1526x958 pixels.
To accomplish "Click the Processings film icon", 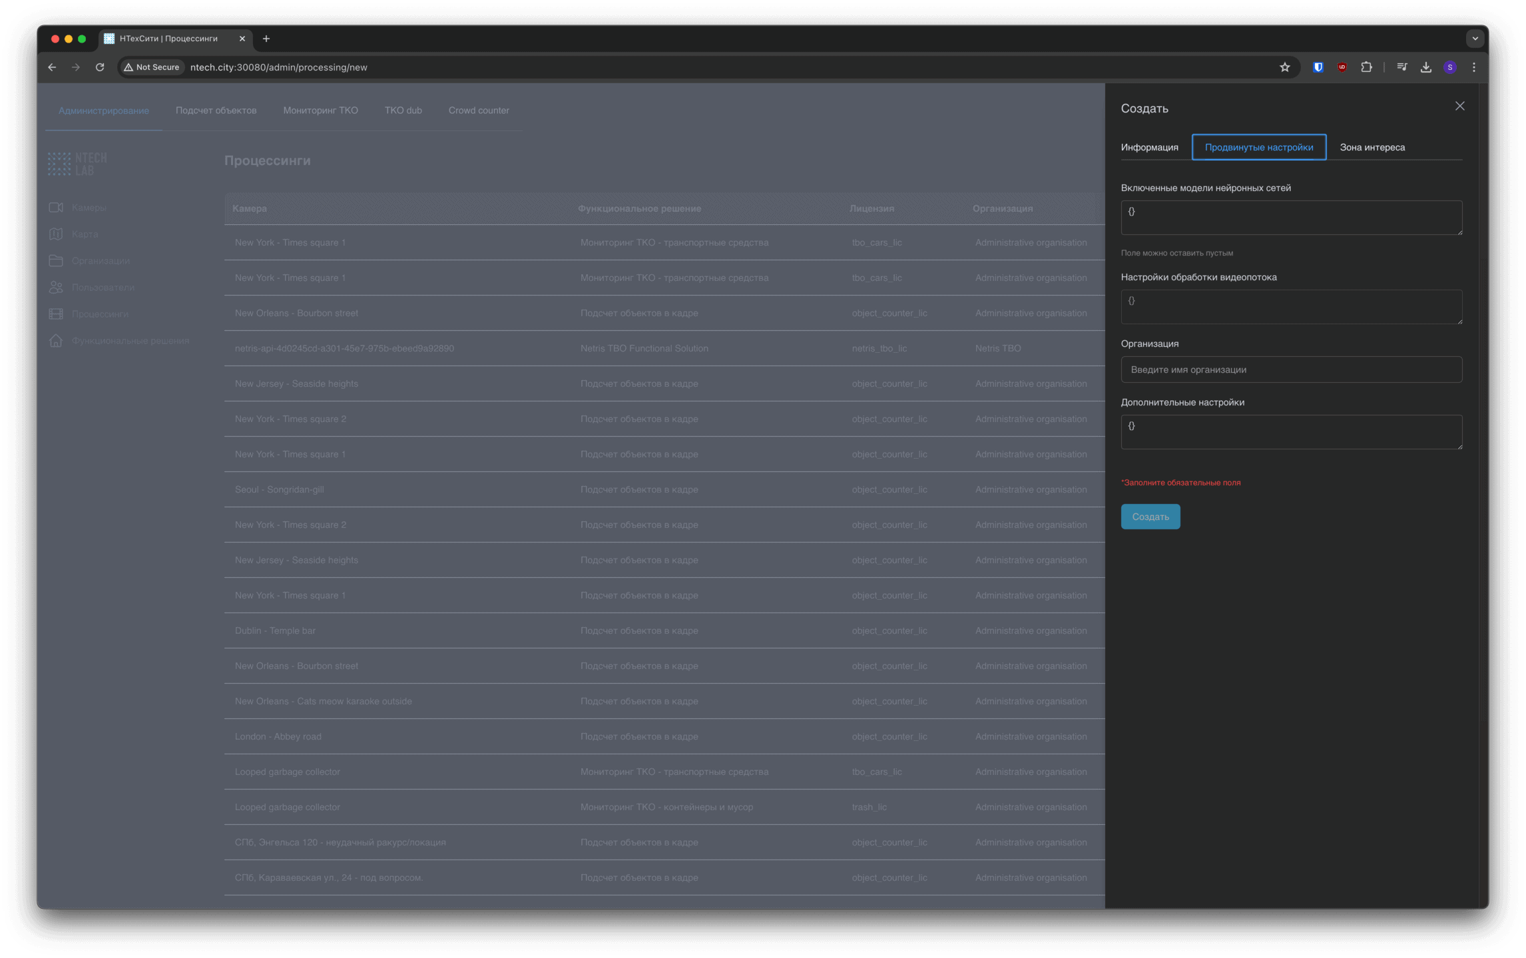I will tap(56, 314).
